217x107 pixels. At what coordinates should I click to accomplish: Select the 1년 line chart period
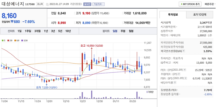(46, 31)
